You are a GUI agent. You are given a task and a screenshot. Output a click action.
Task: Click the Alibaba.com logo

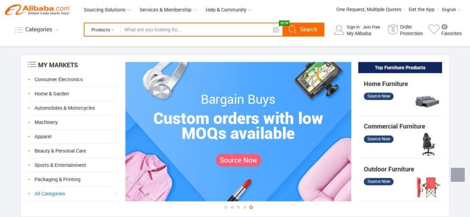pyautogui.click(x=38, y=10)
